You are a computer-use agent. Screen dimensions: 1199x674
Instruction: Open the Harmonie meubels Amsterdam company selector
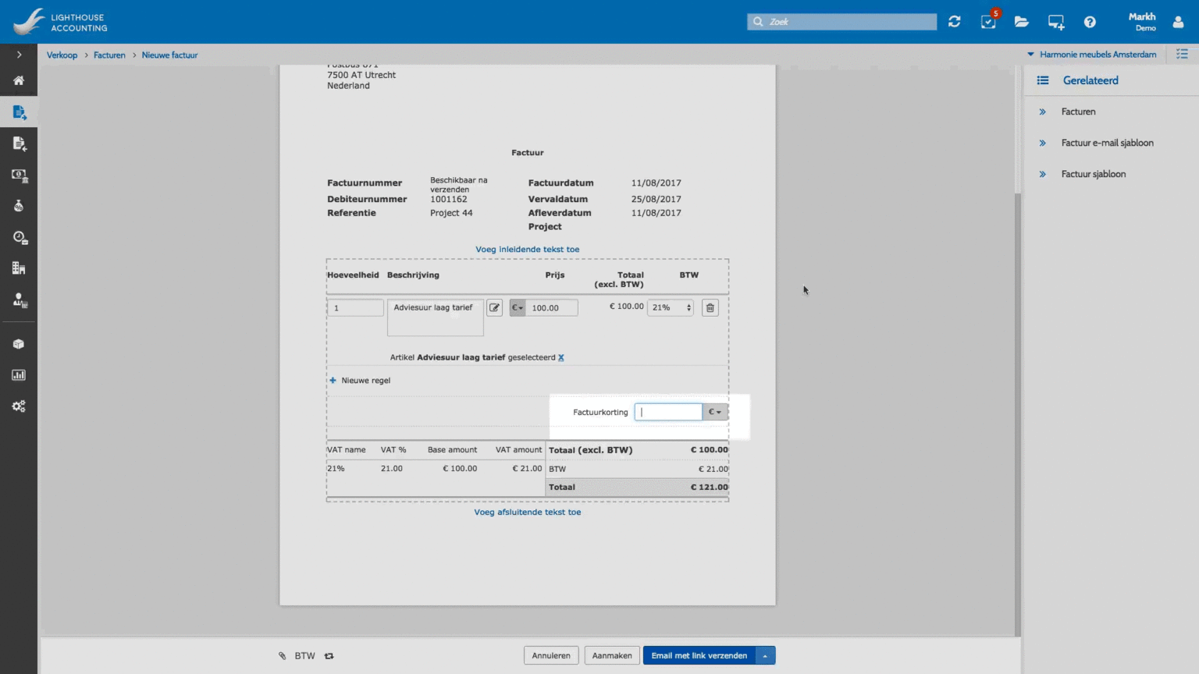pyautogui.click(x=1091, y=55)
